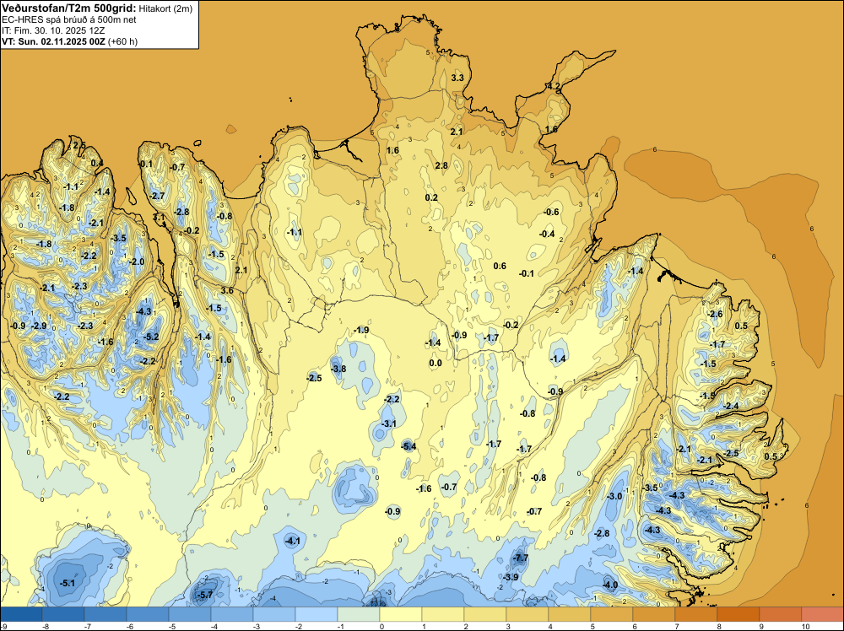Screen dimensions: 844x631
Task: Click the color scale swatch between -9 and -8
Action: coord(21,614)
